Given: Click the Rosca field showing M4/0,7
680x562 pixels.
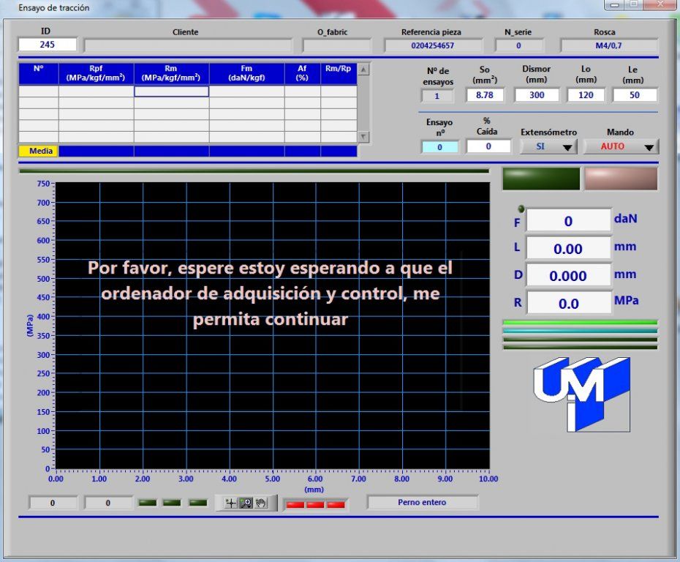Looking at the screenshot, I should pyautogui.click(x=609, y=45).
